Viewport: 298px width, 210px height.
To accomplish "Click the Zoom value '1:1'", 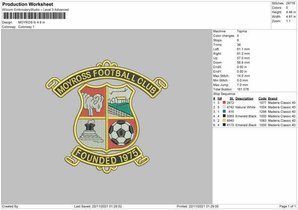I will click(288, 21).
